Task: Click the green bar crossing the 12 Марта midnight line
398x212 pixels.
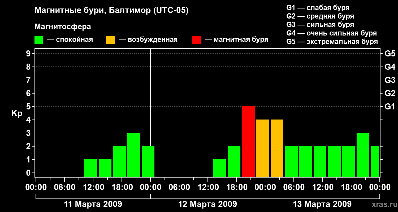Action: point(148,161)
